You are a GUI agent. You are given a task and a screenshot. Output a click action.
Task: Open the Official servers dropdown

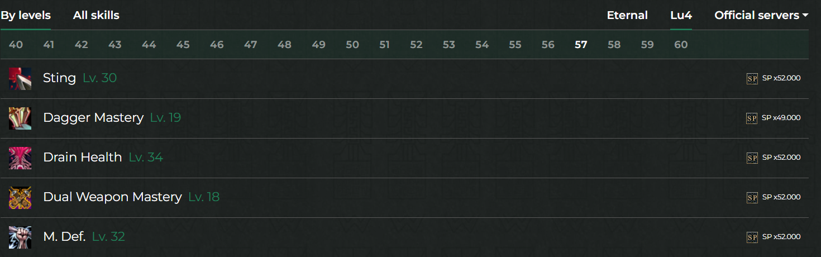point(761,16)
